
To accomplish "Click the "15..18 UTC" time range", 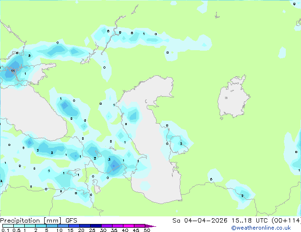I will 249,221.
